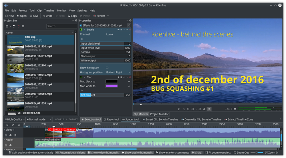Image resolution: width=286 pixels, height=158 pixels.
Task: Toggle Snap in the status bar
Action: pyautogui.click(x=196, y=153)
